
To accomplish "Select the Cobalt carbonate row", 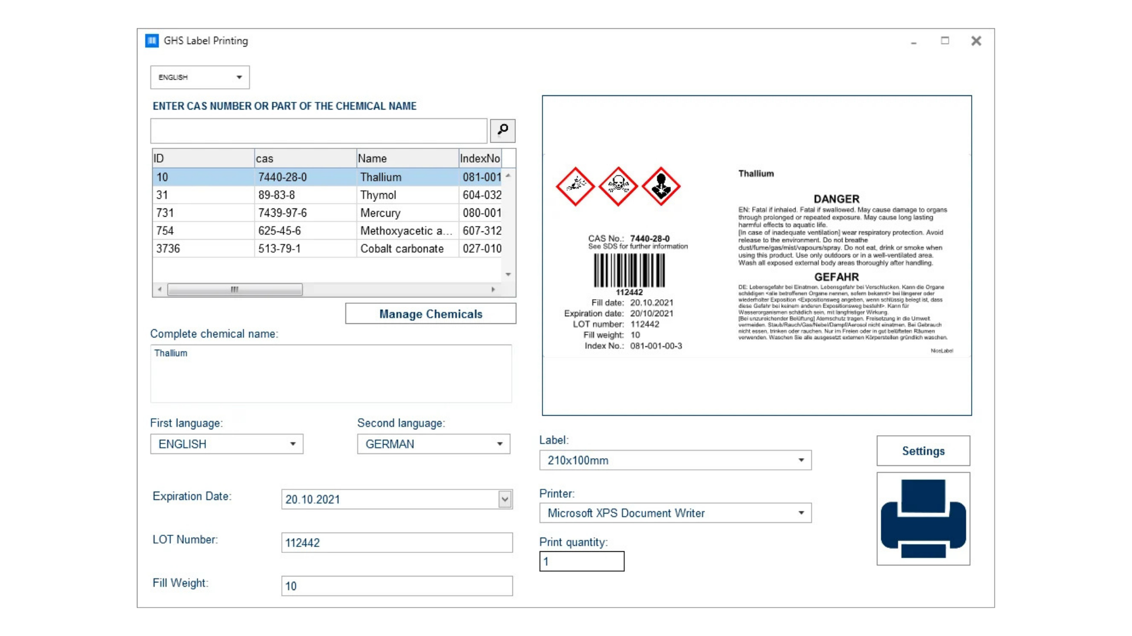I will click(327, 249).
